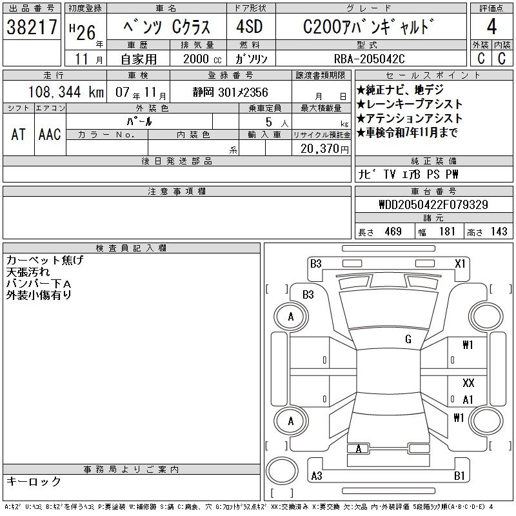Screen dimensions: 516x516
Task: Click model code RBA-205042C
Action: click(369, 59)
